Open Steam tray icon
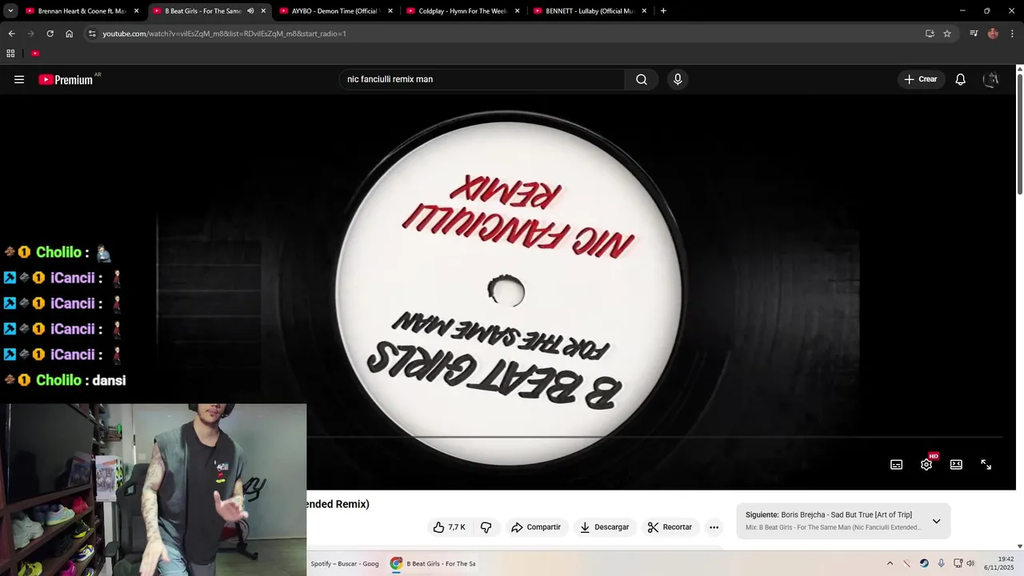 coord(924,564)
